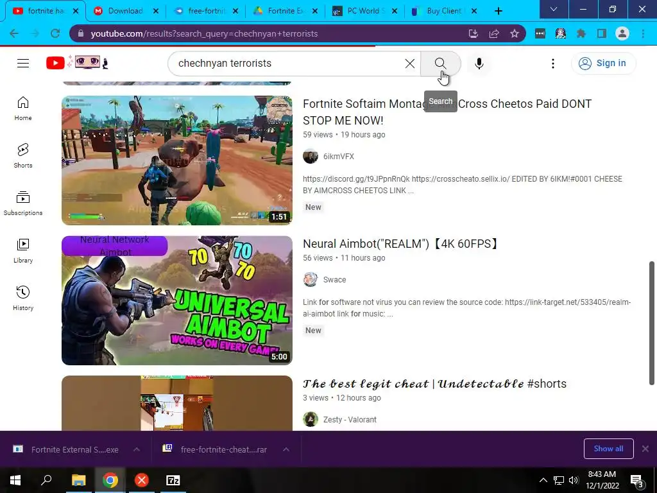This screenshot has height=493, width=657.
Task: Open the Chrome extensions puzzle icon
Action: 581,33
